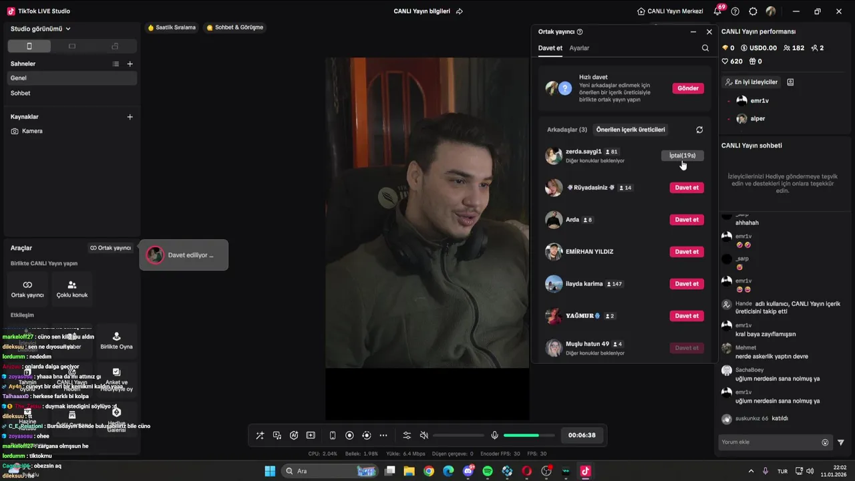Open the audio mixer sliders icon

(407, 436)
